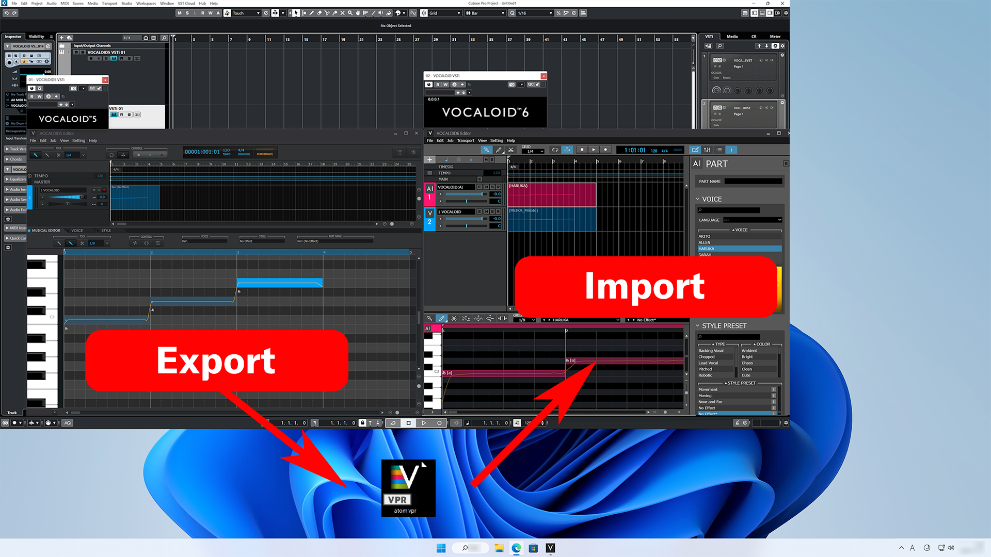Image resolution: width=991 pixels, height=557 pixels.
Task: Click the magnifier search icon in VSTi panel
Action: (x=721, y=46)
